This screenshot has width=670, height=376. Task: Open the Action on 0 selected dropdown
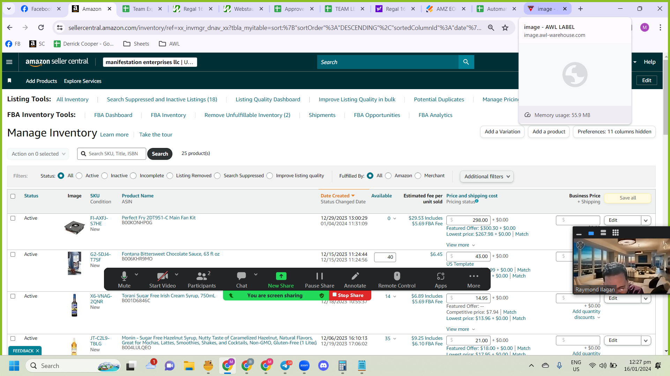tap(38, 154)
